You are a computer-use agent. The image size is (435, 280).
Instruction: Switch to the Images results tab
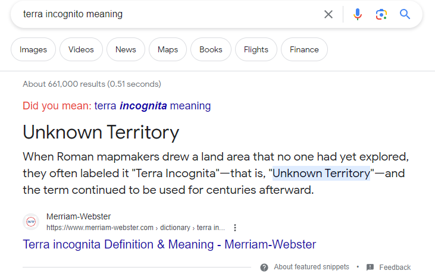tap(33, 49)
